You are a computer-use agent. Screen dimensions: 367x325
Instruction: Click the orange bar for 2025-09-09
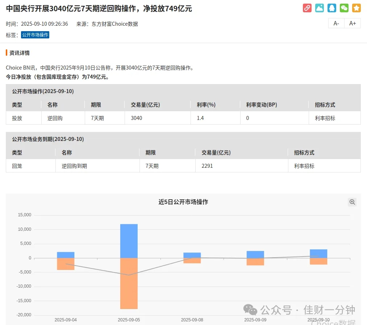click(255, 262)
